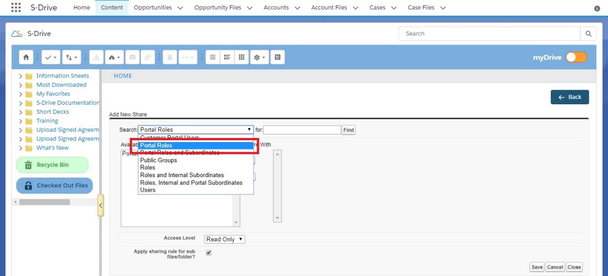Click the magnifier search button
Viewport: 608px width, 276px height.
[588, 34]
